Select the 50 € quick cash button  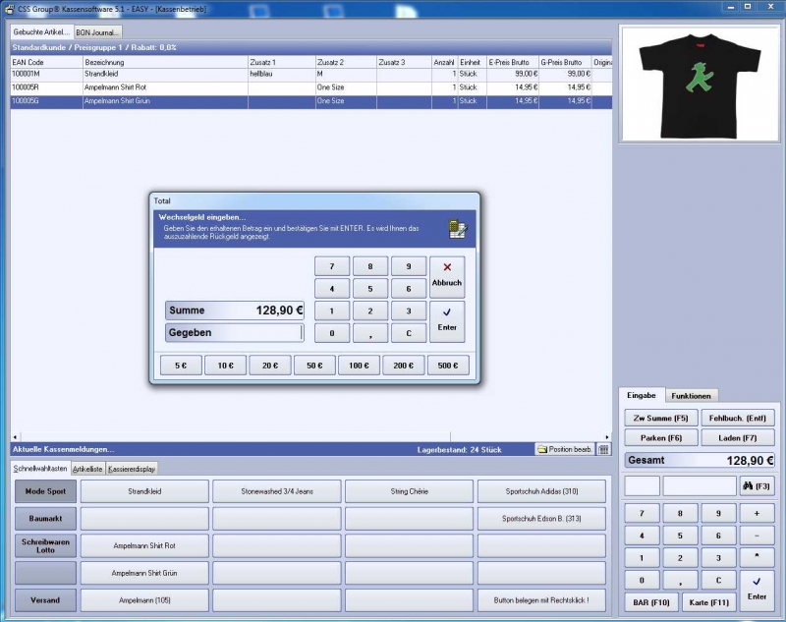[x=314, y=366]
